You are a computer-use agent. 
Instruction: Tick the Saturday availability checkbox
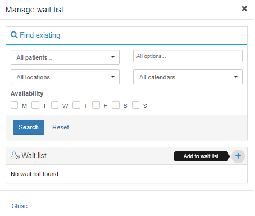(116, 105)
